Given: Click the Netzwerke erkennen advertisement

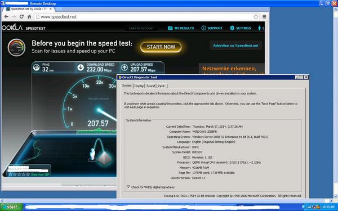Looking at the screenshot, I should coord(232,69).
